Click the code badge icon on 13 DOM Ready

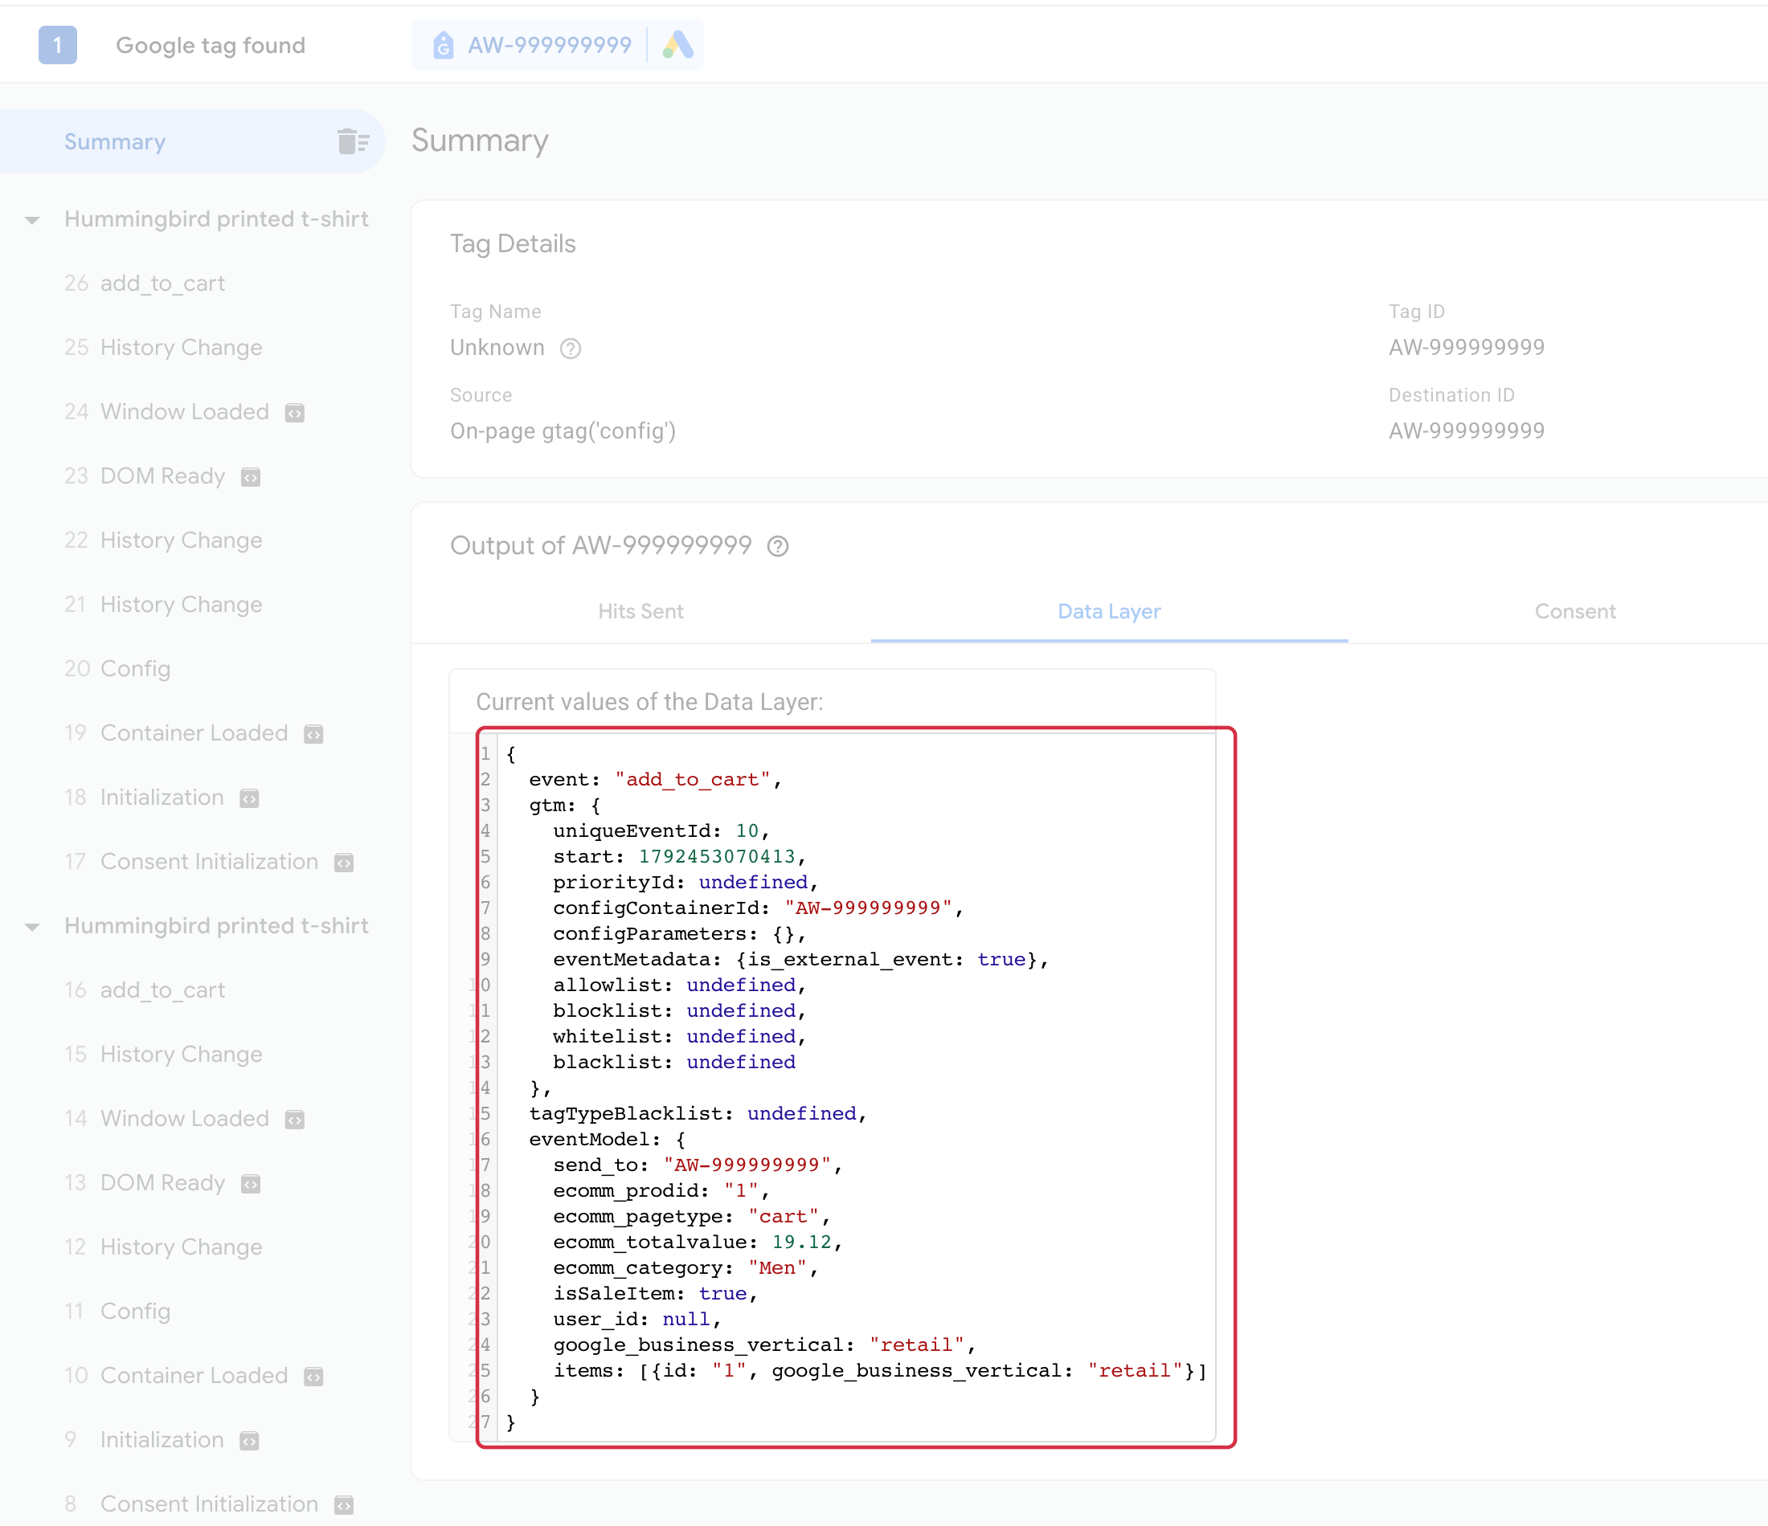[250, 1184]
